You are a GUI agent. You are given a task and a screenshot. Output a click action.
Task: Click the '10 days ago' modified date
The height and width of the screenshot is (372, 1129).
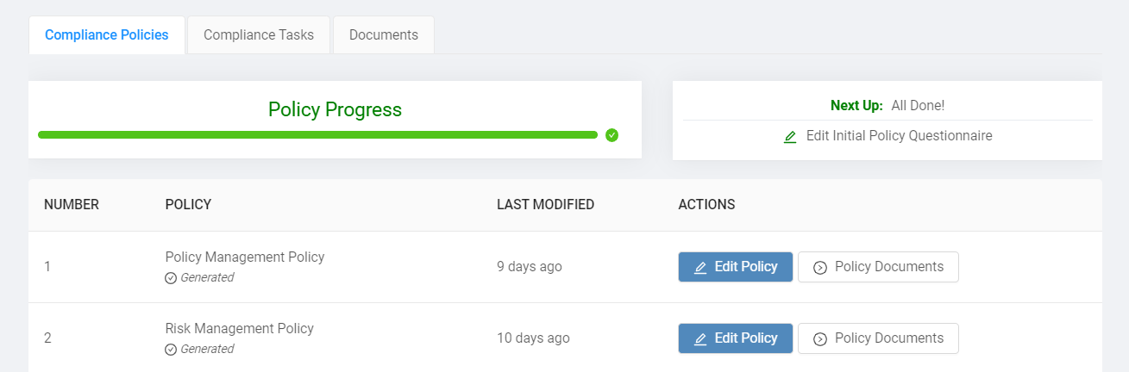(x=533, y=338)
